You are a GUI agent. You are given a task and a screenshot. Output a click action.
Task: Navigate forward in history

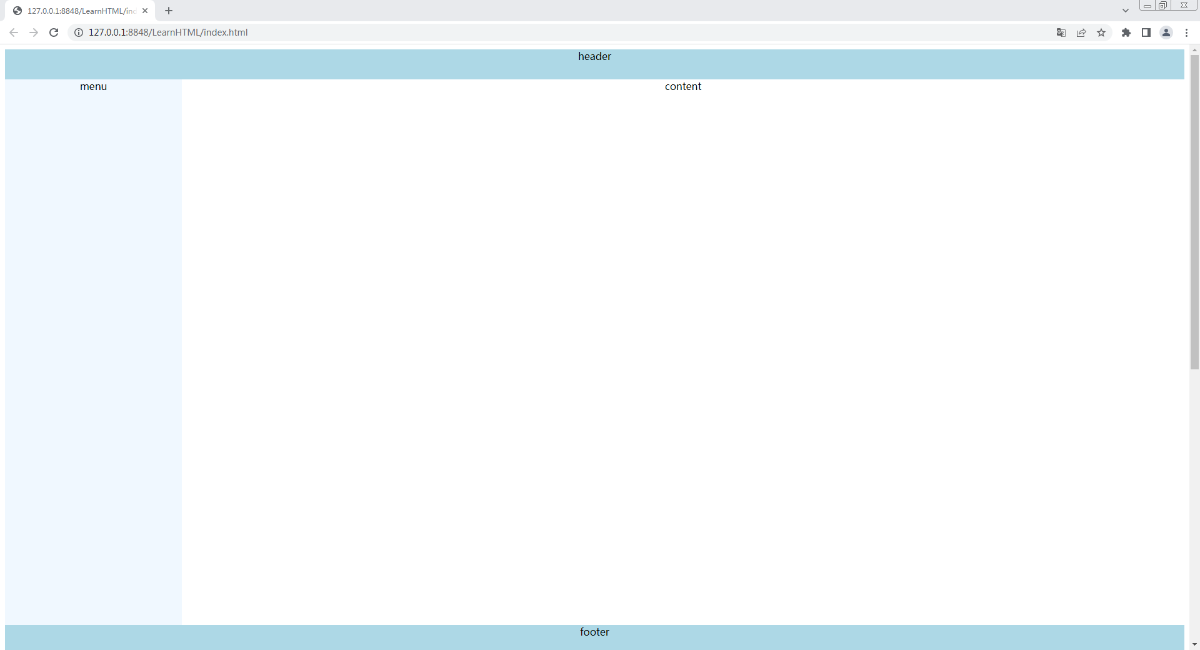click(x=34, y=32)
